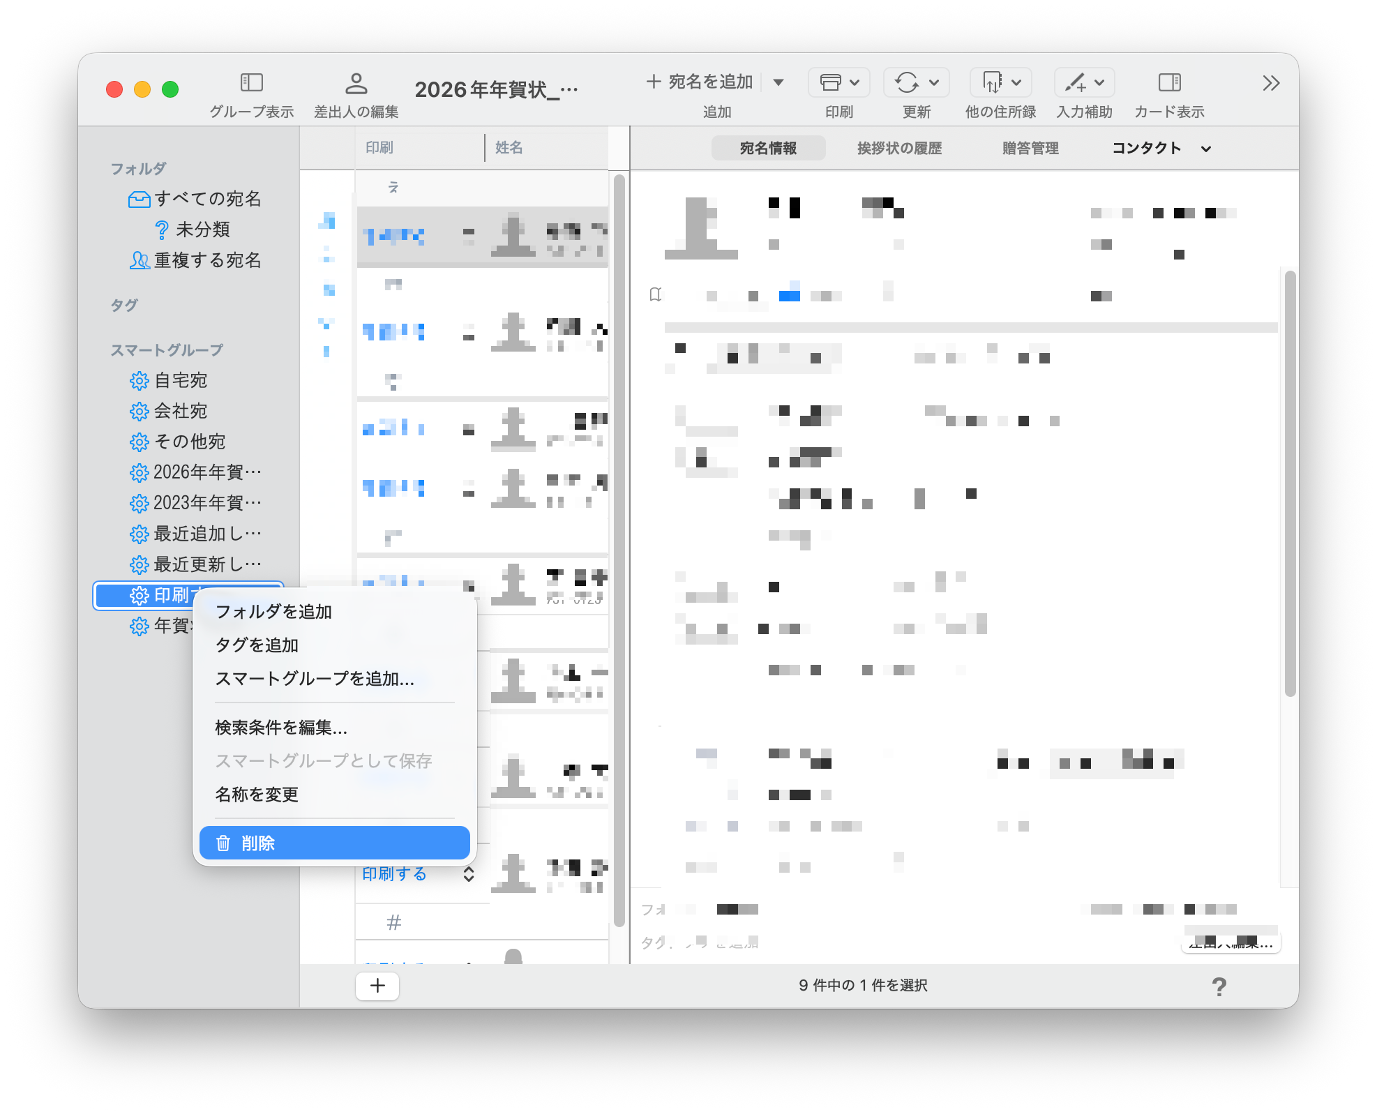Open the 他の住所録 import icon

click(x=991, y=82)
